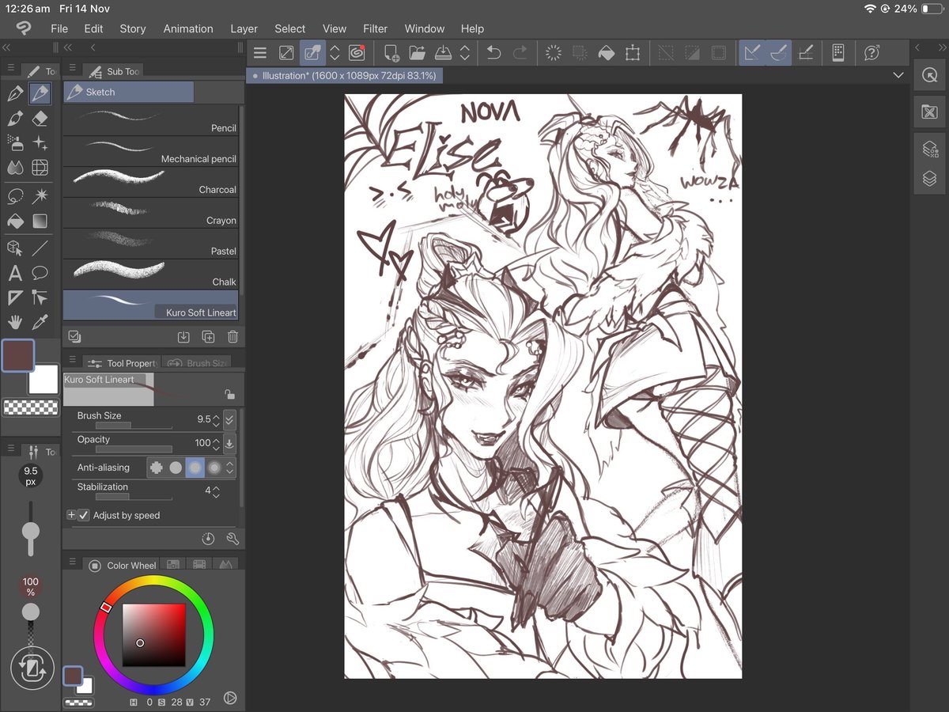949x712 pixels.
Task: Select the Liquify mesh tool
Action: pyautogui.click(x=40, y=168)
